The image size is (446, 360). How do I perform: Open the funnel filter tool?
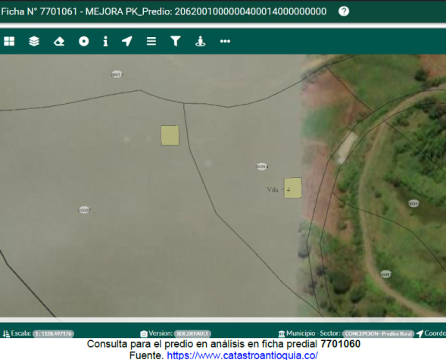point(176,41)
